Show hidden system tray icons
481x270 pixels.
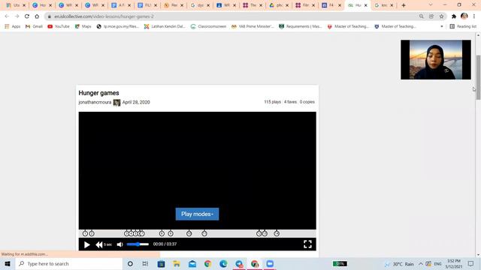[421, 264]
